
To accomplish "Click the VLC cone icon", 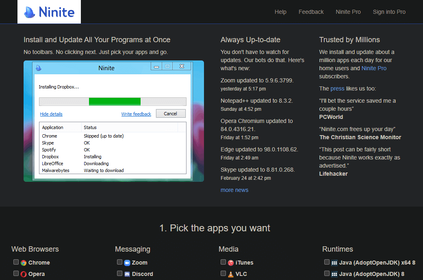I will [231, 274].
